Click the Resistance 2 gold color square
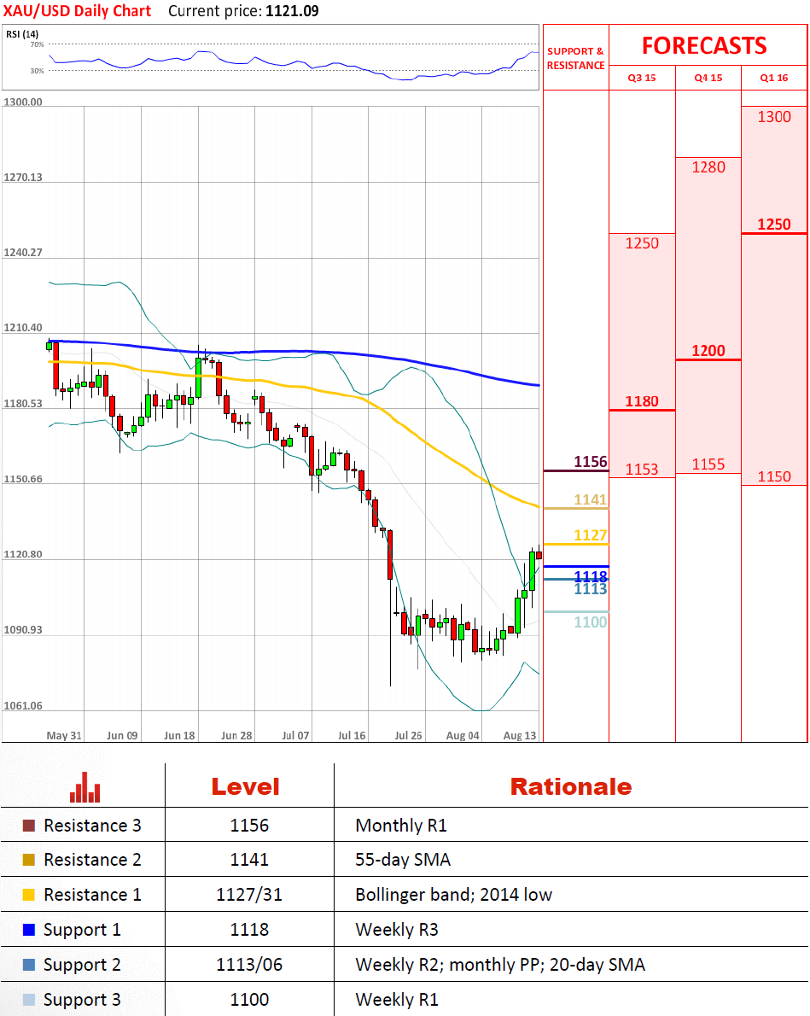810x1016 pixels. (x=28, y=860)
